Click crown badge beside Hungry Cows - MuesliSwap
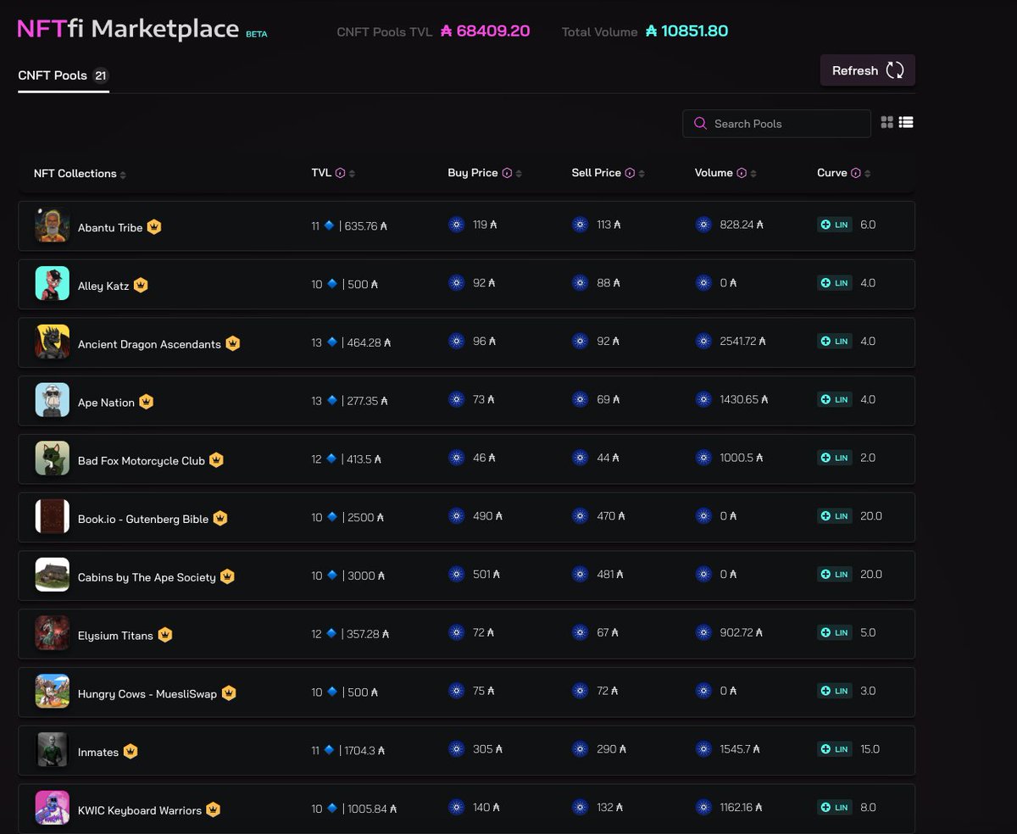Screen dimensions: 1017x834 coord(229,692)
